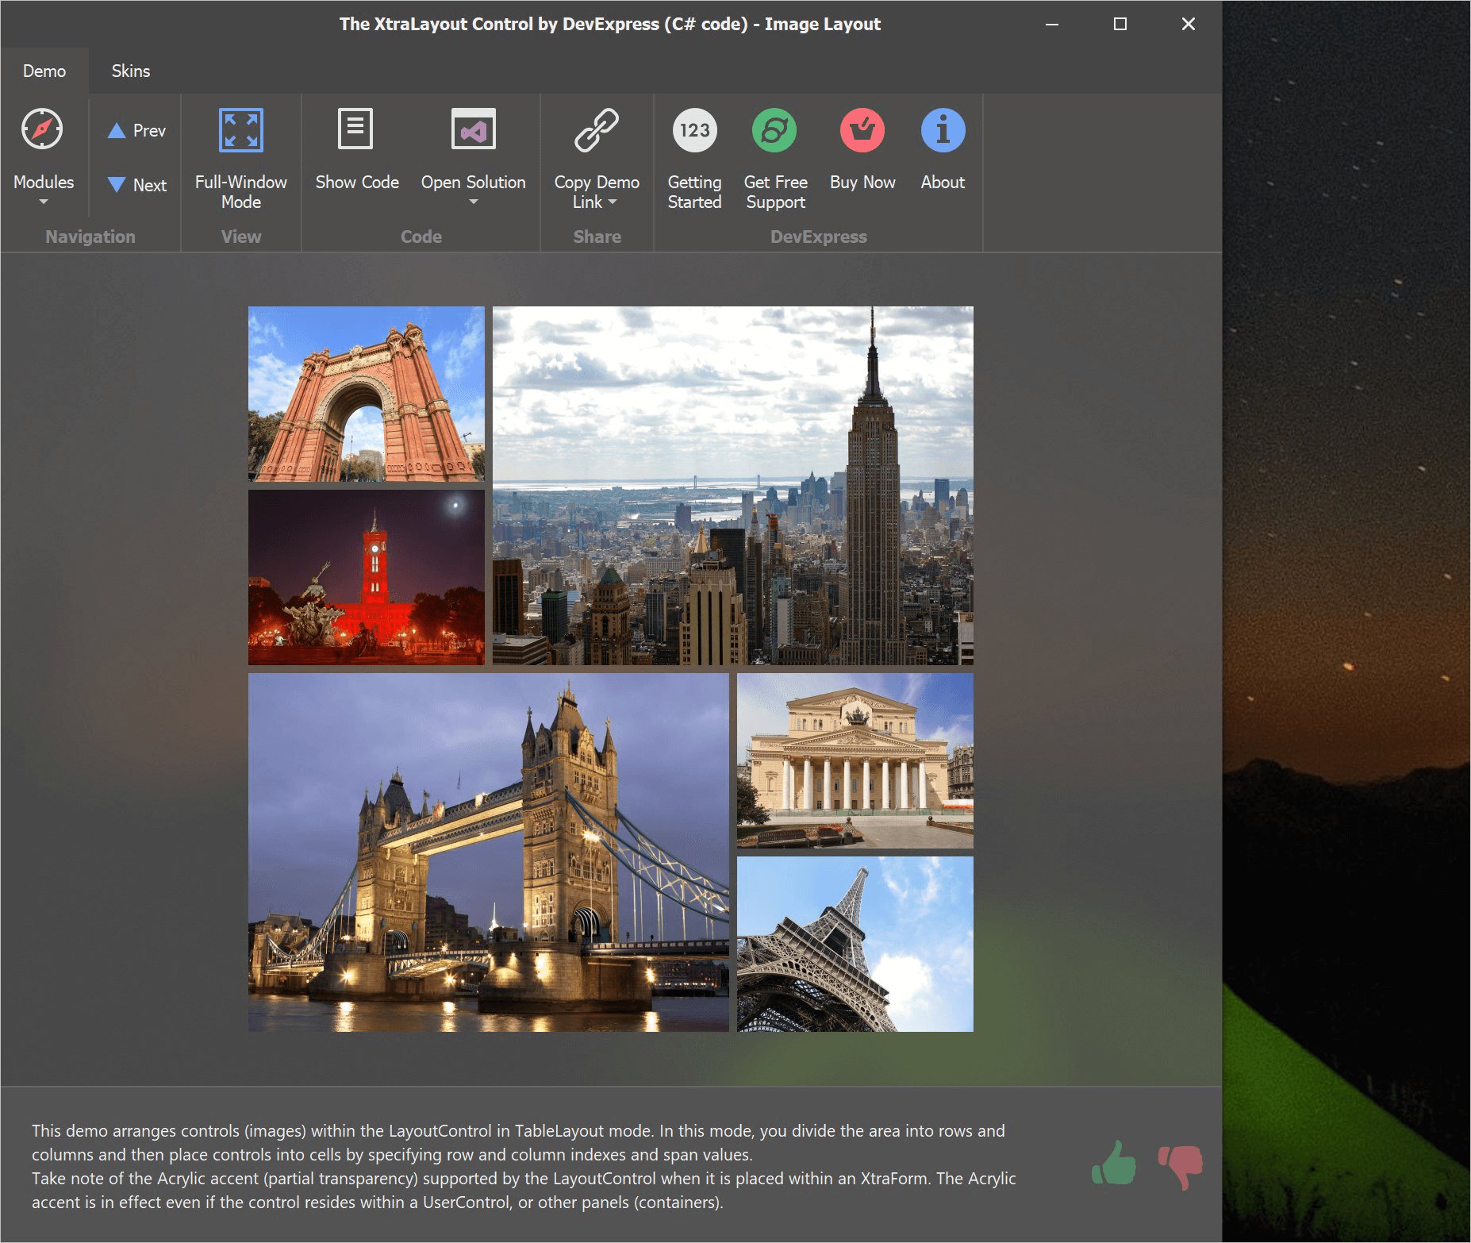The width and height of the screenshot is (1471, 1243).
Task: Select the Demo ribbon tab
Action: [x=44, y=71]
